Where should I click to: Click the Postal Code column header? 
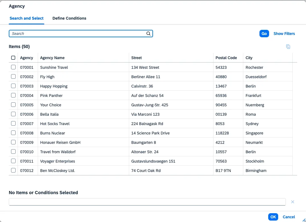tap(226, 58)
